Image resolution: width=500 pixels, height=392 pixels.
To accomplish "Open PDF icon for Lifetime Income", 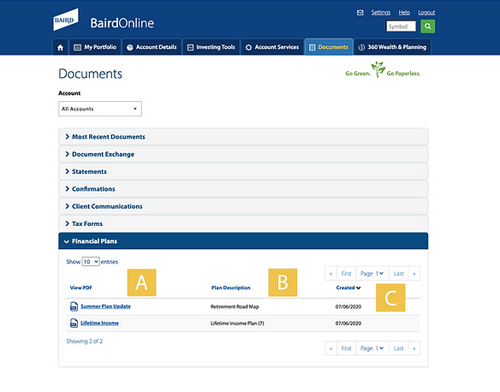I will (74, 323).
